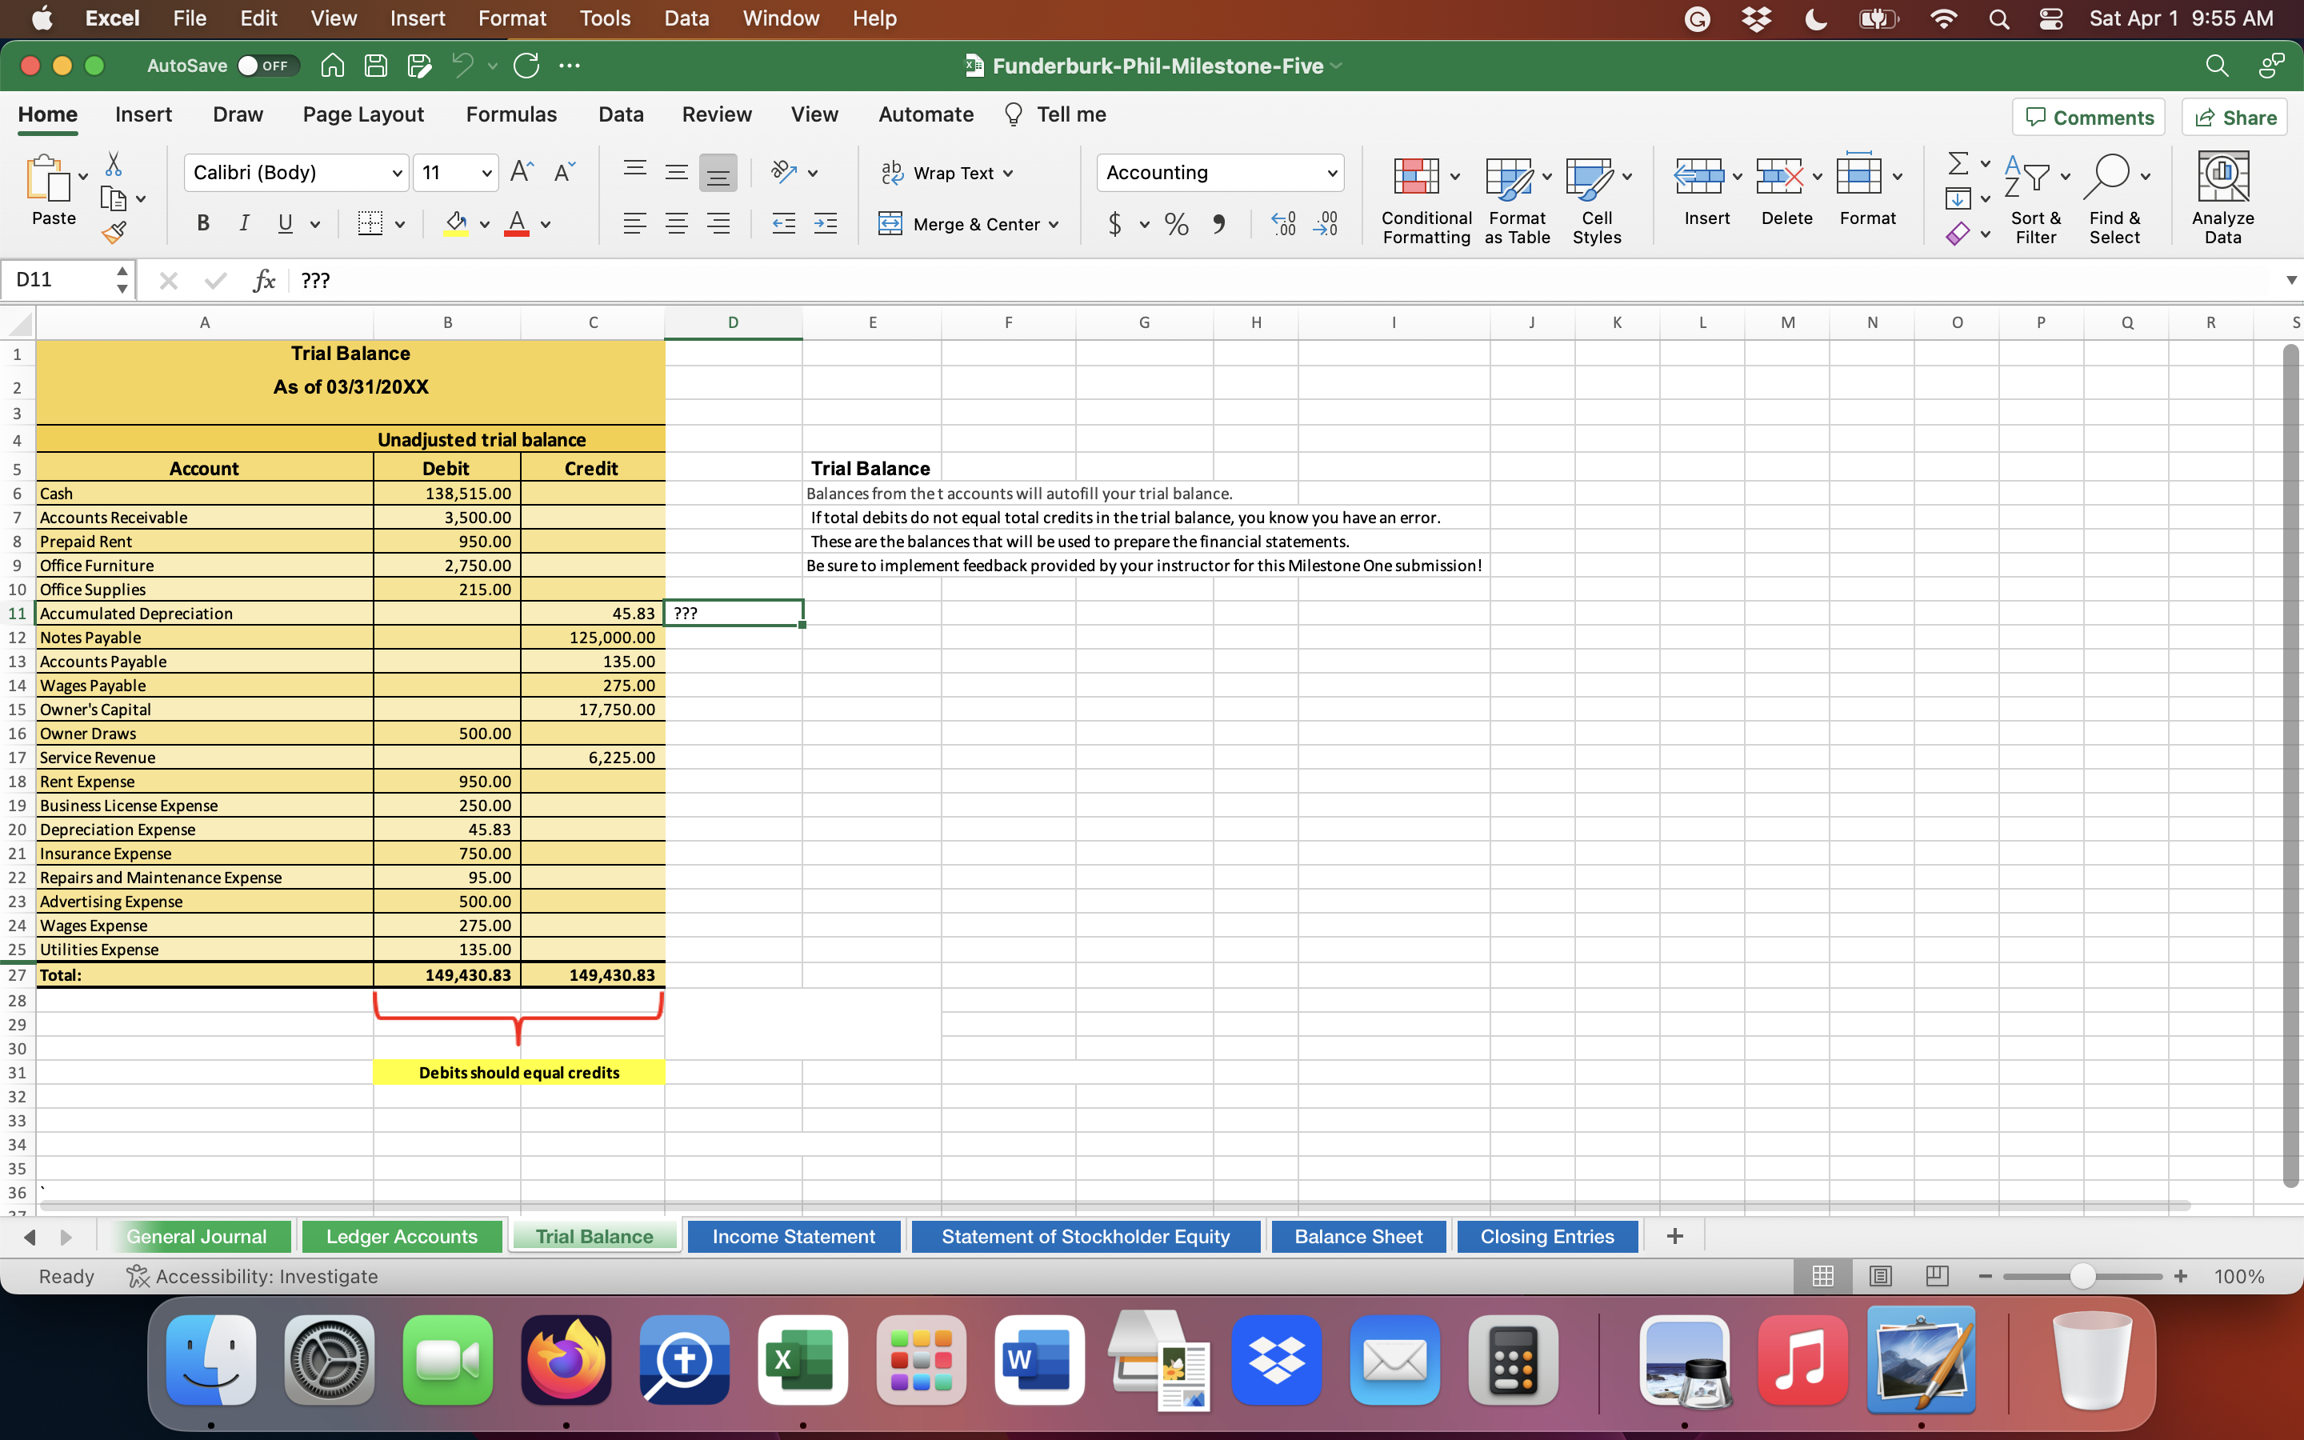Screen dimensions: 2304x1440
Task: Click the Name Box showing D11
Action: 57,279
